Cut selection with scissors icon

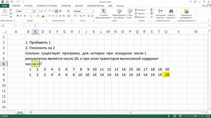pyautogui.click(x=11, y=10)
